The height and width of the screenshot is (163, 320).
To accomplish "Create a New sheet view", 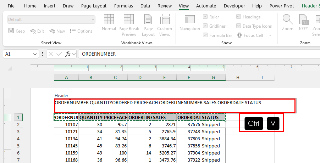I will pyautogui.click(x=57, y=31).
